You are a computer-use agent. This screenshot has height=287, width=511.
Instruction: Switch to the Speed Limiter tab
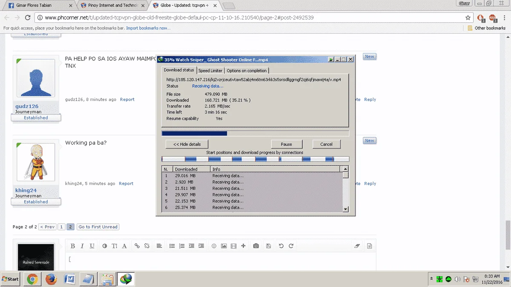pos(210,71)
